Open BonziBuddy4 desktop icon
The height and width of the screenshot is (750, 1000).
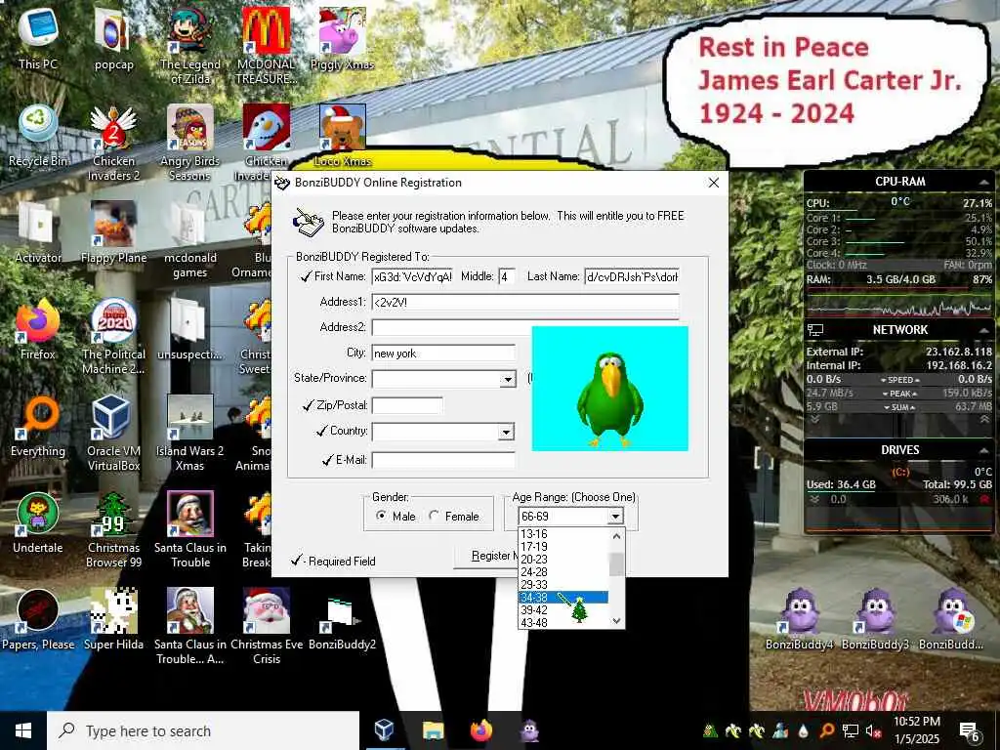(800, 620)
